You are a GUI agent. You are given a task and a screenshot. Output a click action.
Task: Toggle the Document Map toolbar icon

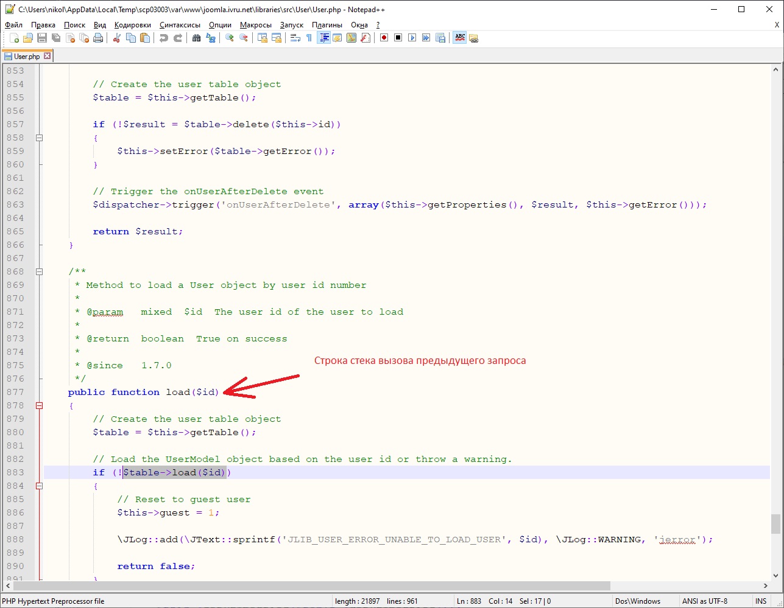click(x=351, y=38)
